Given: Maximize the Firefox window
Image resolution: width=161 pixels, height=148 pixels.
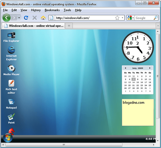Looking at the screenshot, I should point(145,3).
